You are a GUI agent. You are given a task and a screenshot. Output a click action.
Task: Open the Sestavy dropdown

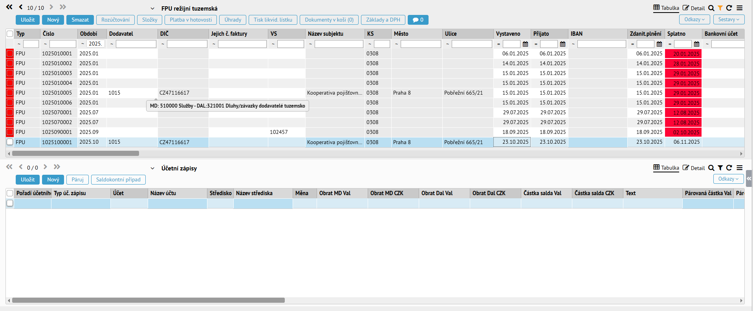coord(728,19)
